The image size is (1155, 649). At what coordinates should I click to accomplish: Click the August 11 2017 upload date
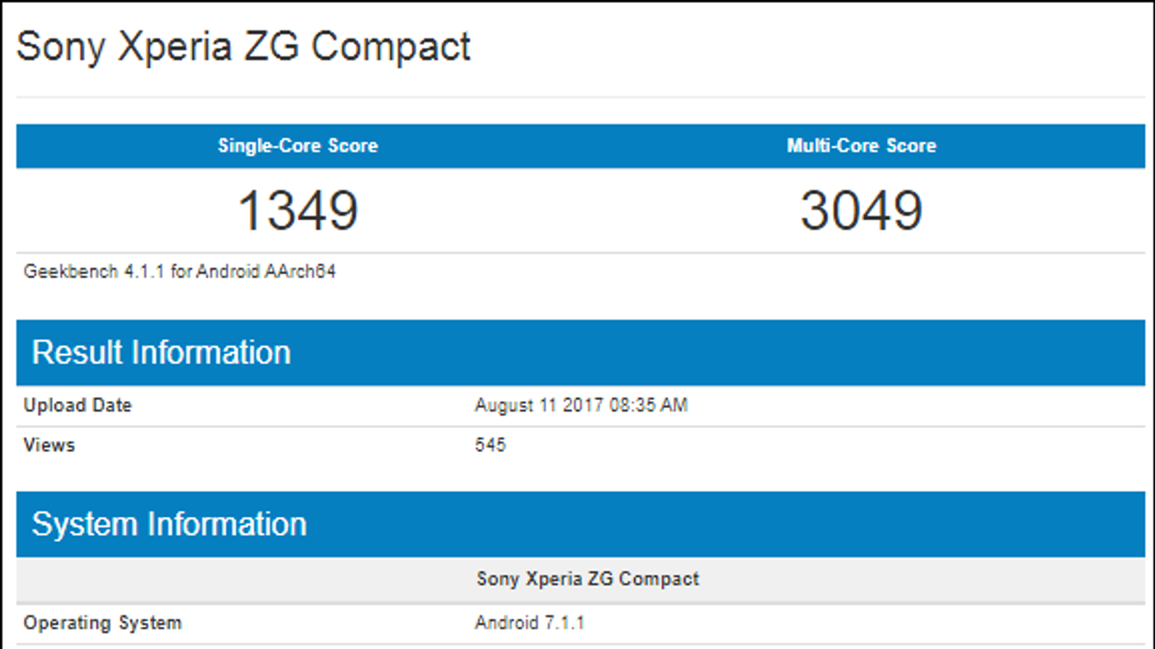point(539,405)
